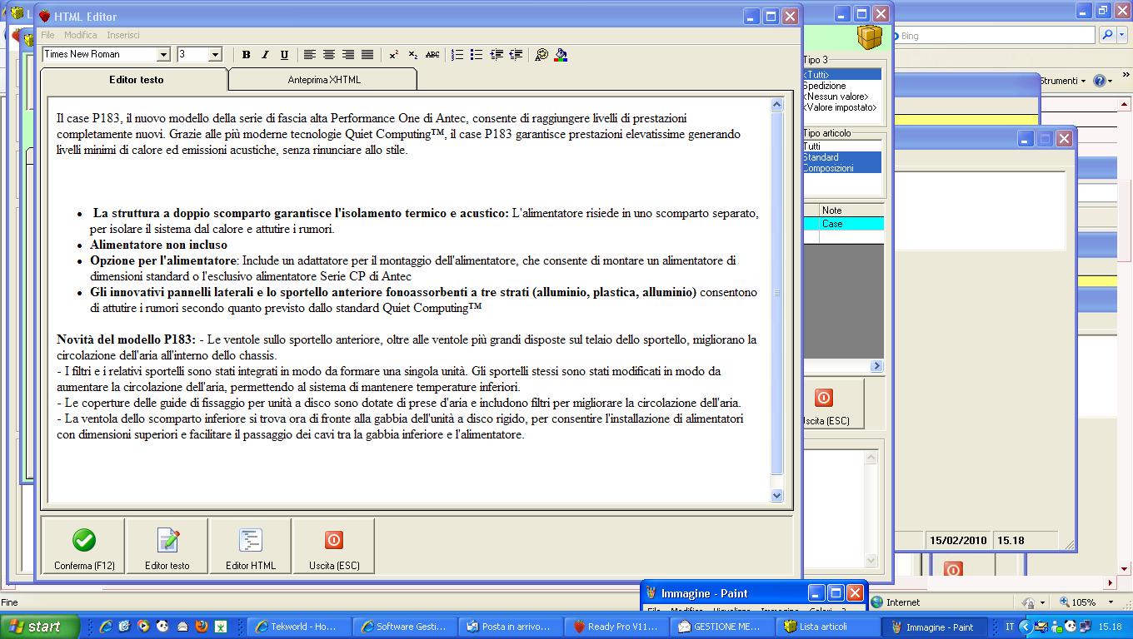Image resolution: width=1133 pixels, height=639 pixels.
Task: Click the editor vertical scrollbar thumb
Action: point(777,293)
